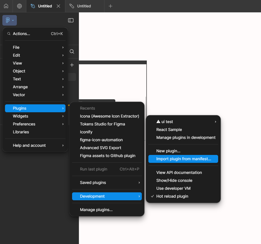Run the React Sample plugin
Viewport: 261px width, 244px height.
click(183, 130)
